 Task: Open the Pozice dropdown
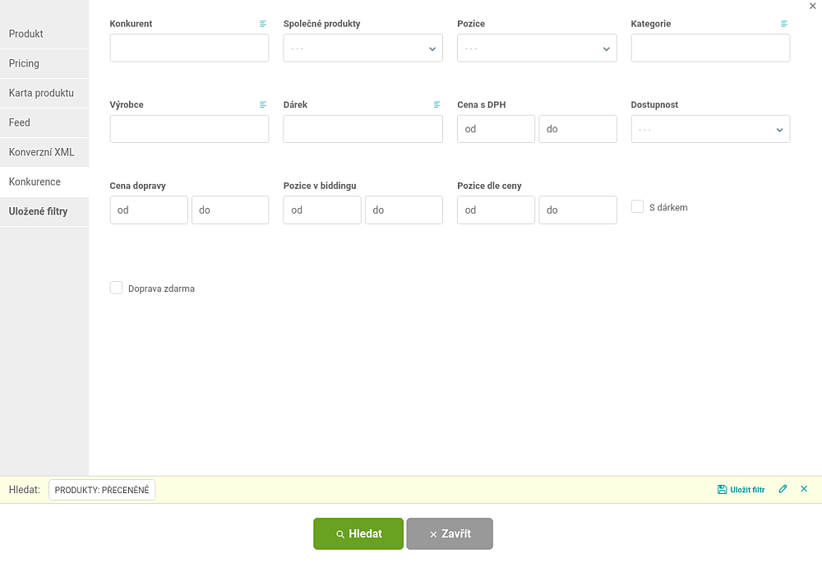537,48
